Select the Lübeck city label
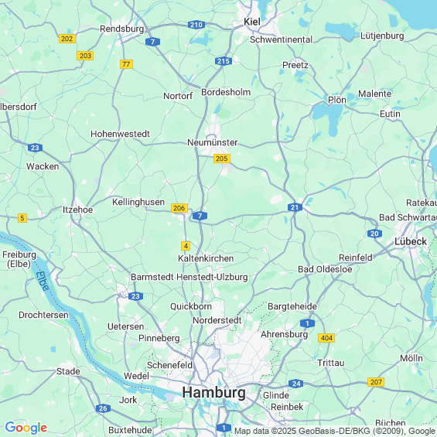Screen dimensions: 437x437 [410, 241]
